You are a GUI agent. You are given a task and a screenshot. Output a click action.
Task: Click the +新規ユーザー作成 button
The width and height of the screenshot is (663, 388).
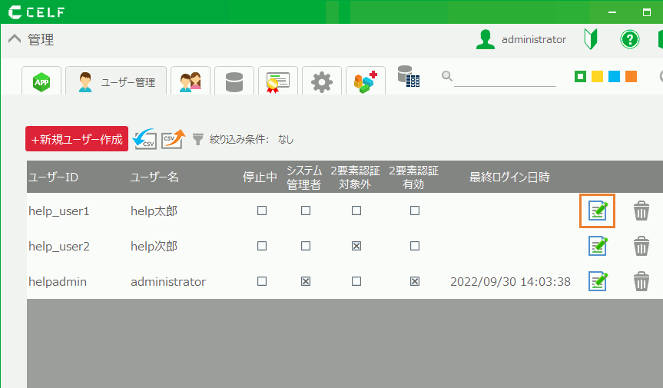point(77,139)
